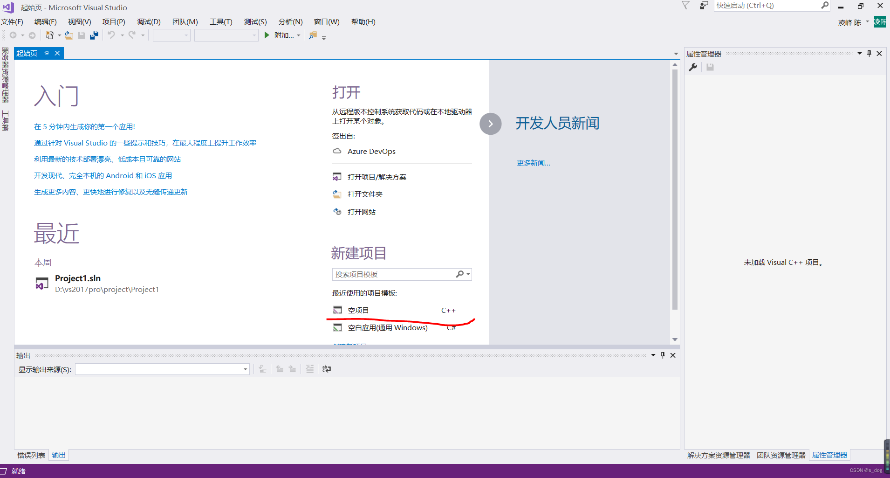Open the New Project button dropdown arrow
The height and width of the screenshot is (478, 890).
(x=59, y=35)
